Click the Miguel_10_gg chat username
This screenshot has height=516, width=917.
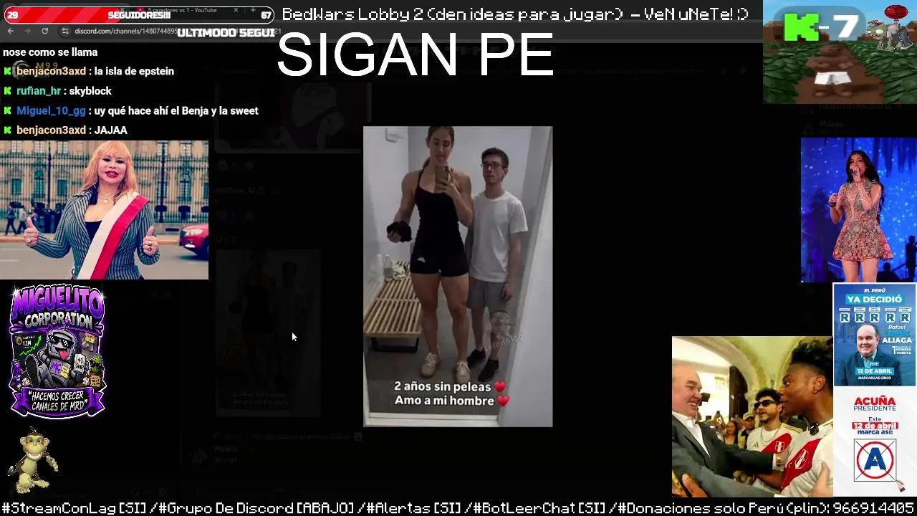point(51,110)
